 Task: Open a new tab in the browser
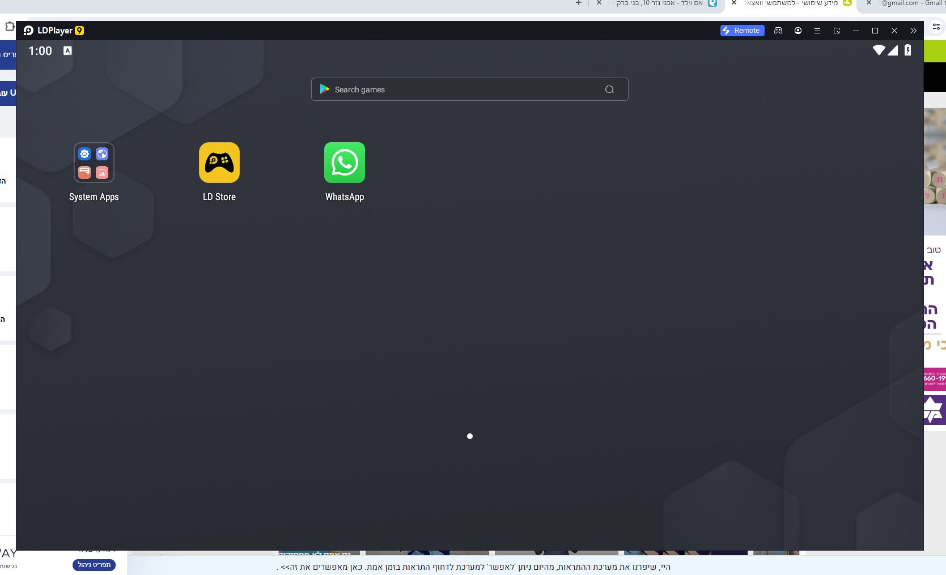pyautogui.click(x=579, y=3)
